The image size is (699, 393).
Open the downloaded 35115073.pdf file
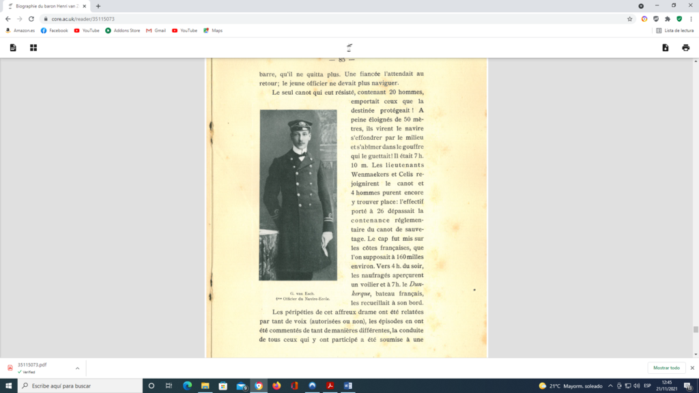coord(31,368)
